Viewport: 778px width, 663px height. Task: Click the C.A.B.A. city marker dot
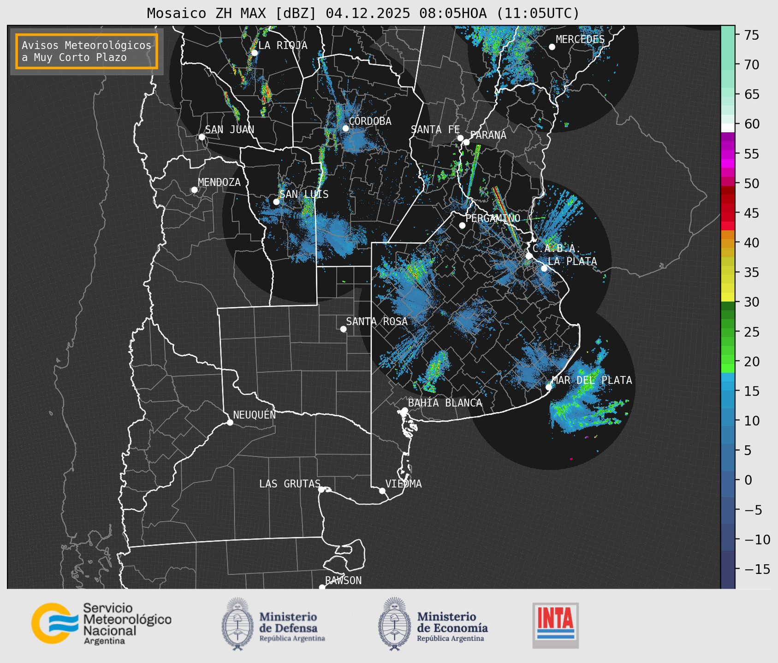pos(529,256)
